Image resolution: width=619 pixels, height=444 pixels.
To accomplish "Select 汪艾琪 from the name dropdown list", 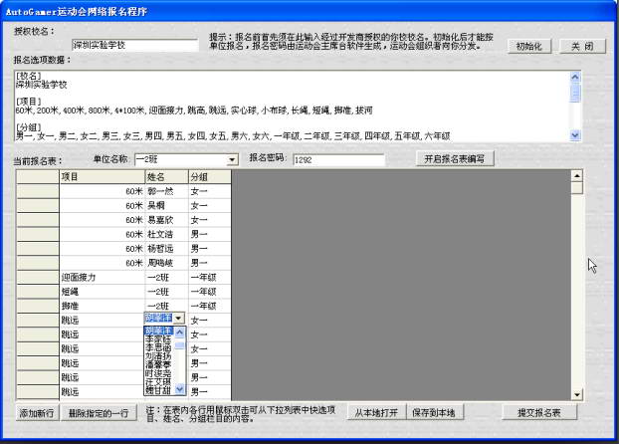I will pyautogui.click(x=158, y=382).
